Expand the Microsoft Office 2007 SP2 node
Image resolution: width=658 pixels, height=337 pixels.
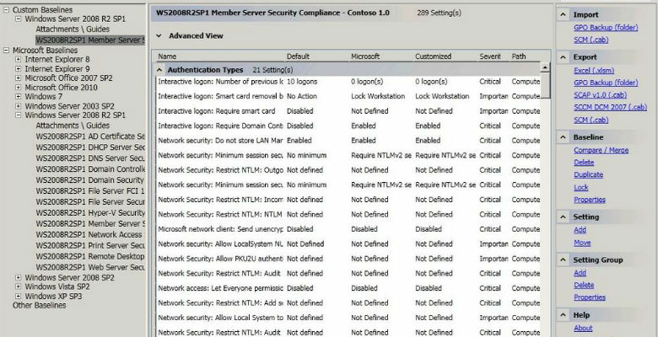pyautogui.click(x=18, y=78)
